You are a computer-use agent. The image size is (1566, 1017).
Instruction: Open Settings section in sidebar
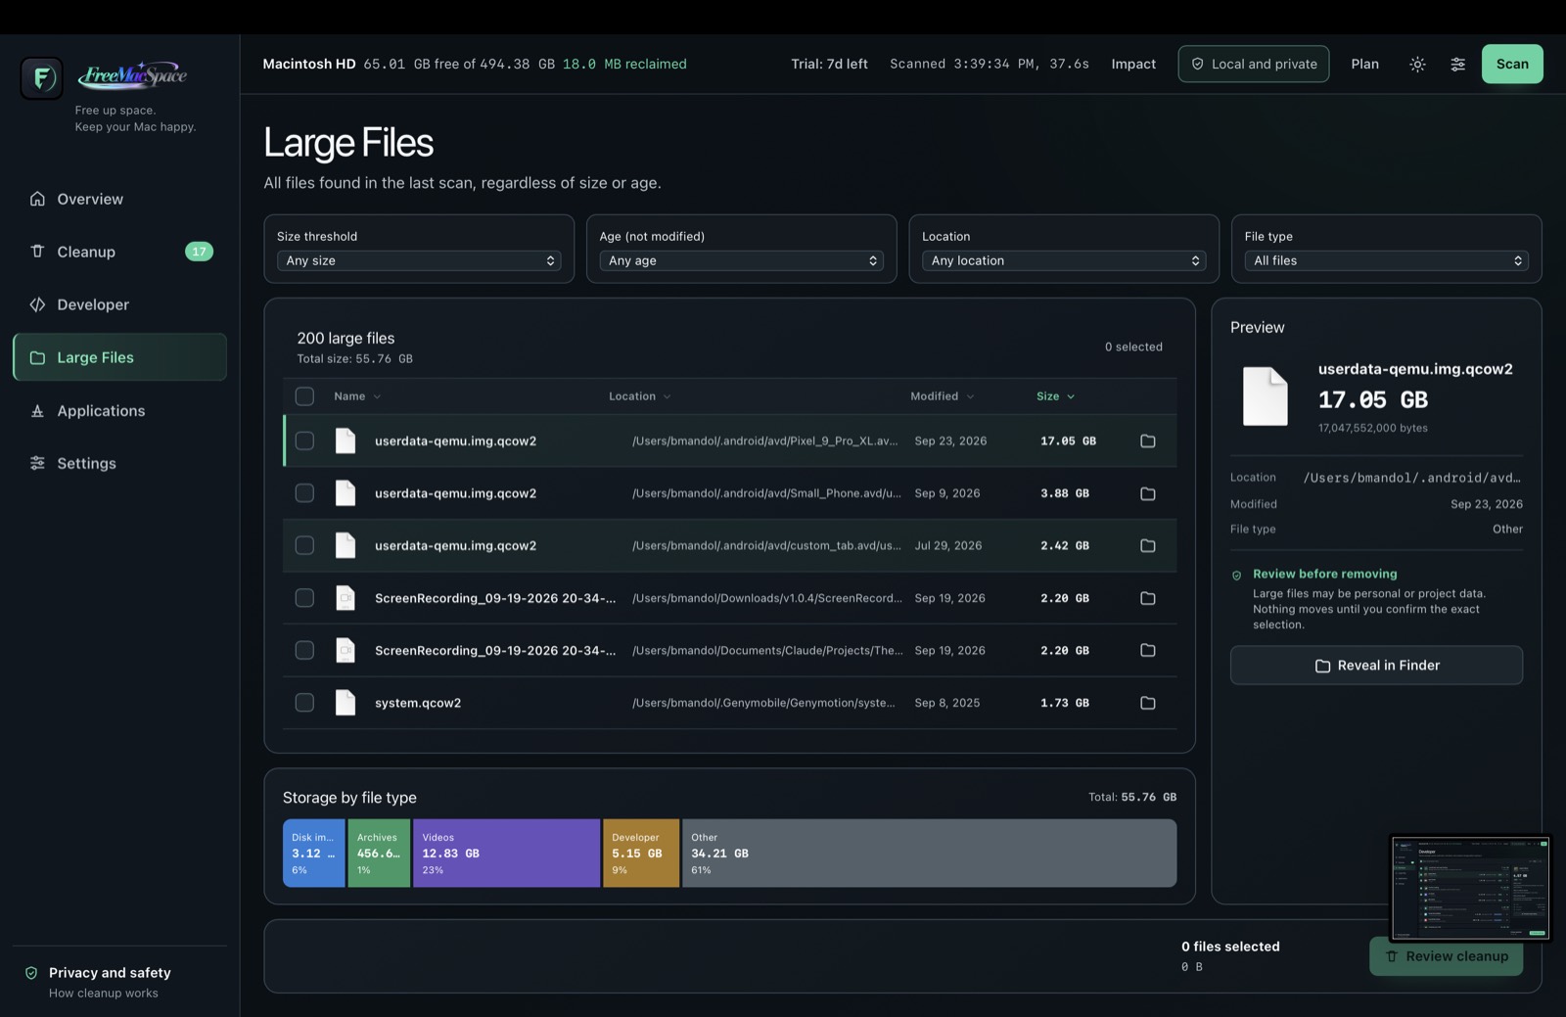(119, 463)
